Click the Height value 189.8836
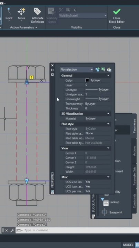Image resolution: width=139 pixels, height=248 pixels. click(98, 167)
